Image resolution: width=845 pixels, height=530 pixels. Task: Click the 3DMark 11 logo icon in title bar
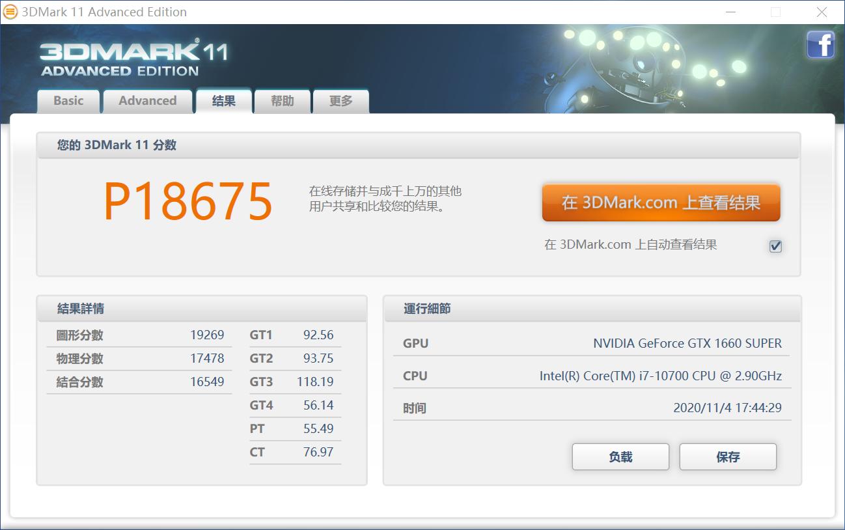click(10, 12)
